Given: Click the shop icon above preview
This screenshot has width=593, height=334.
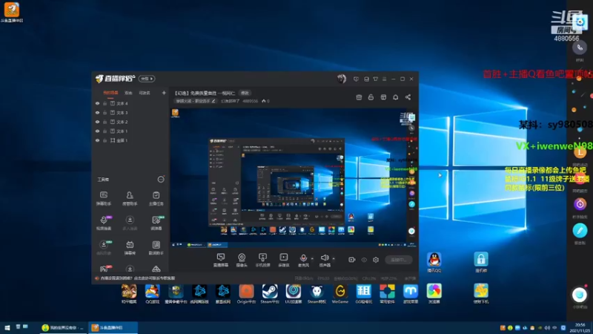Looking at the screenshot, I should 359,97.
